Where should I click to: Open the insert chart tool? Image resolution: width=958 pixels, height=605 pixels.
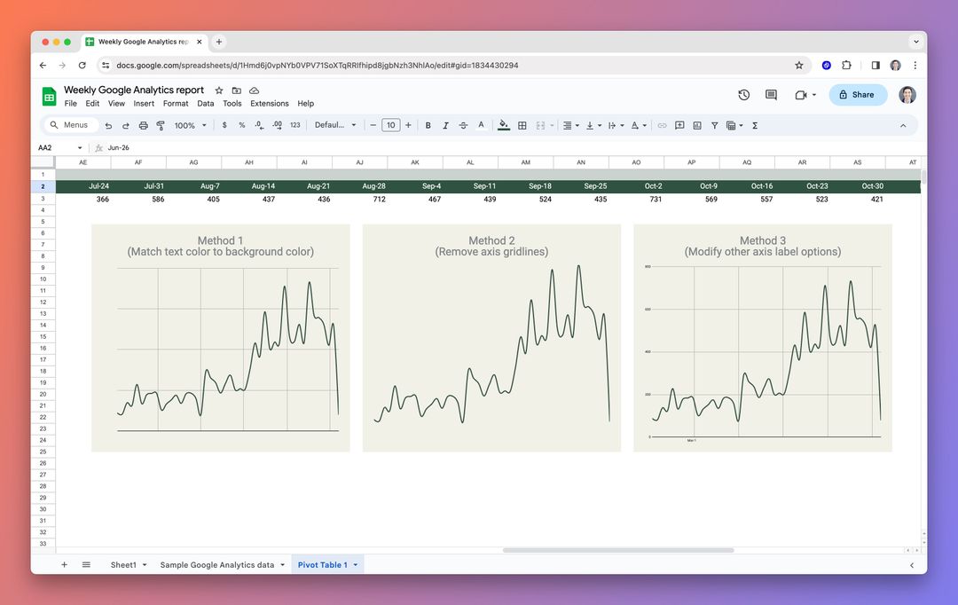pyautogui.click(x=697, y=125)
